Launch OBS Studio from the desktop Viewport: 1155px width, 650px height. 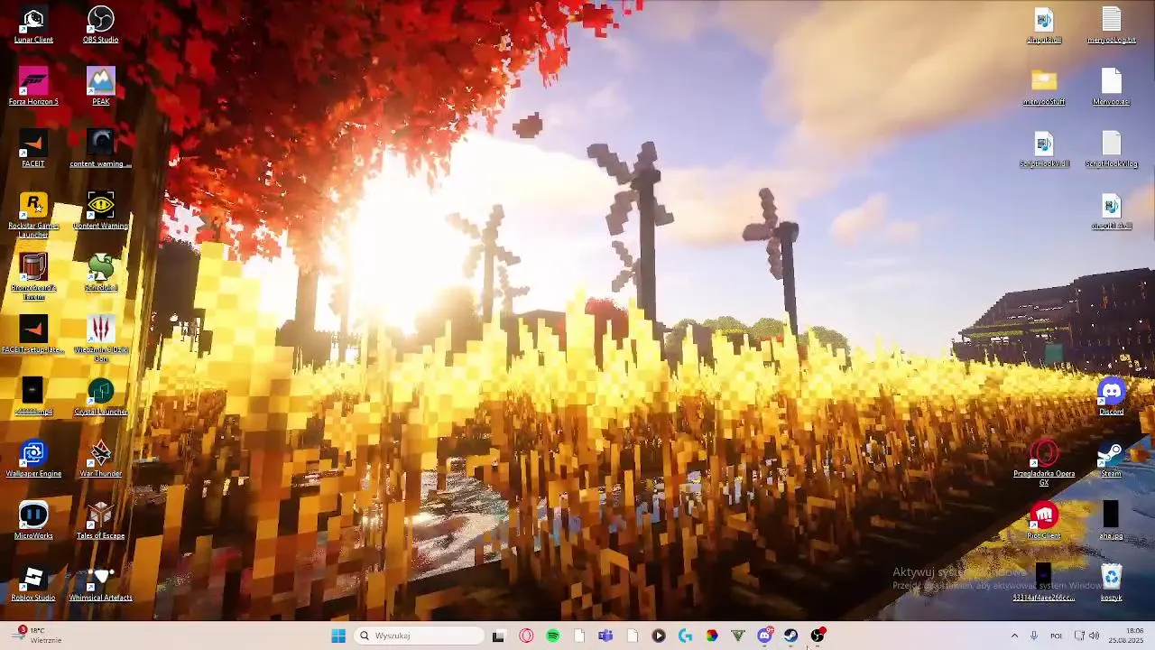[100, 25]
